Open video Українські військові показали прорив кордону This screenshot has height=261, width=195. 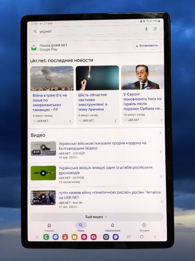(x=103, y=145)
